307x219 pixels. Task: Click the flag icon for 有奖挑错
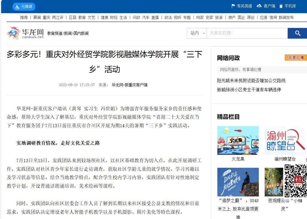pos(233,6)
